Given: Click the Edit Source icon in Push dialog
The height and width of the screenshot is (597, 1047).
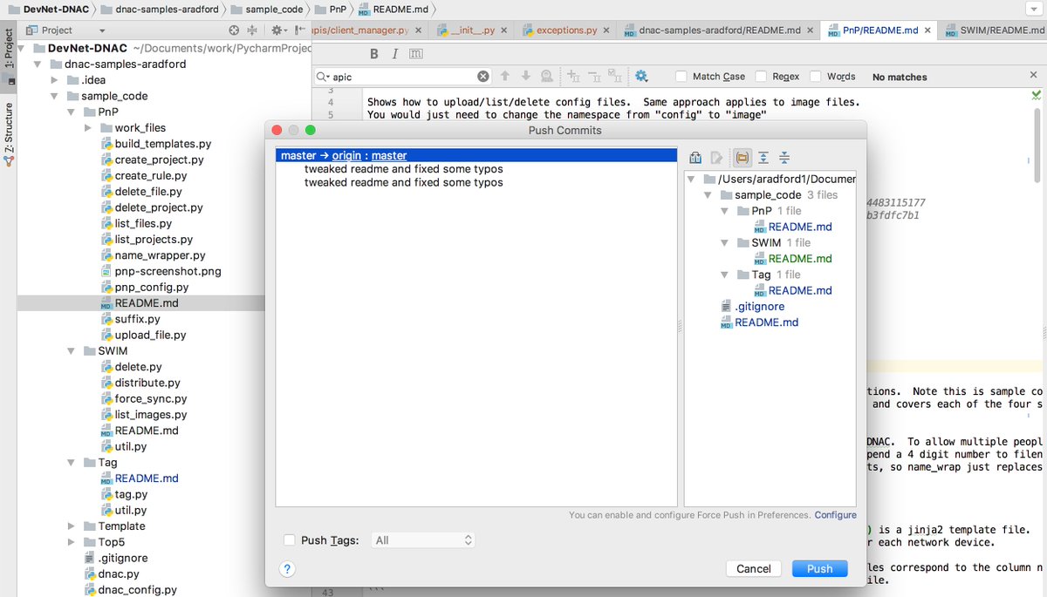Looking at the screenshot, I should pyautogui.click(x=716, y=158).
